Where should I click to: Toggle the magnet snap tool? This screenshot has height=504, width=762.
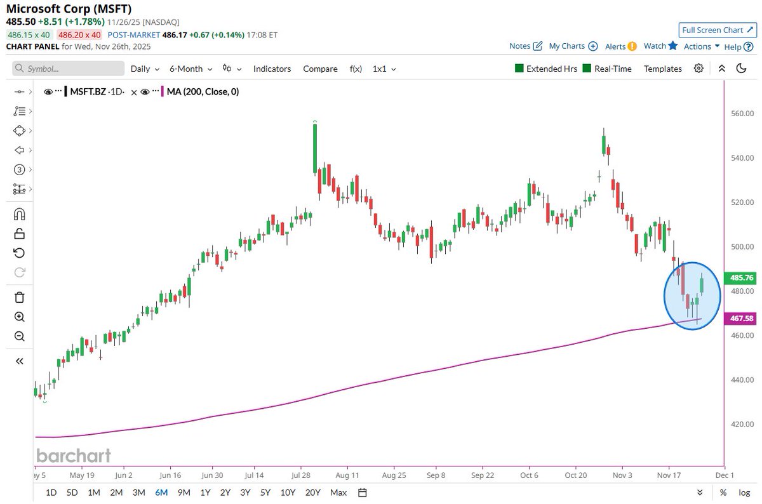coord(19,214)
